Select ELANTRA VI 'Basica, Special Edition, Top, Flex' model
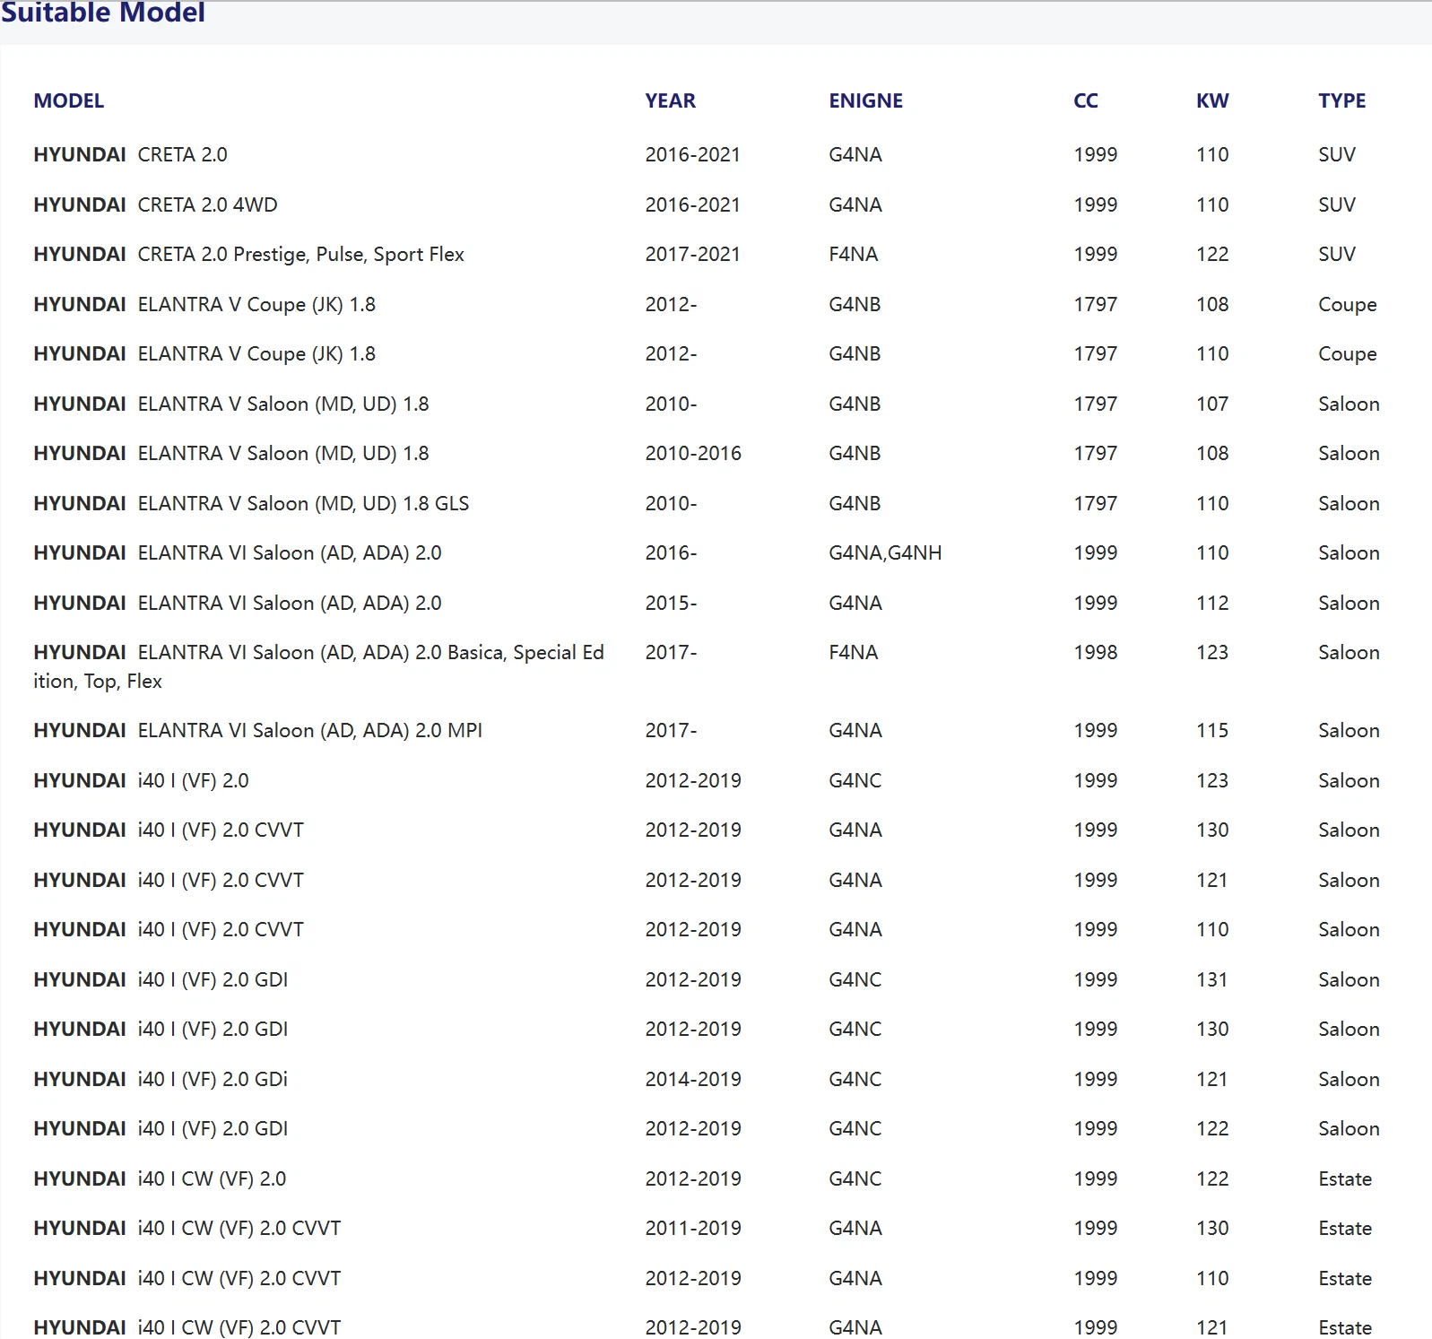 [x=318, y=667]
